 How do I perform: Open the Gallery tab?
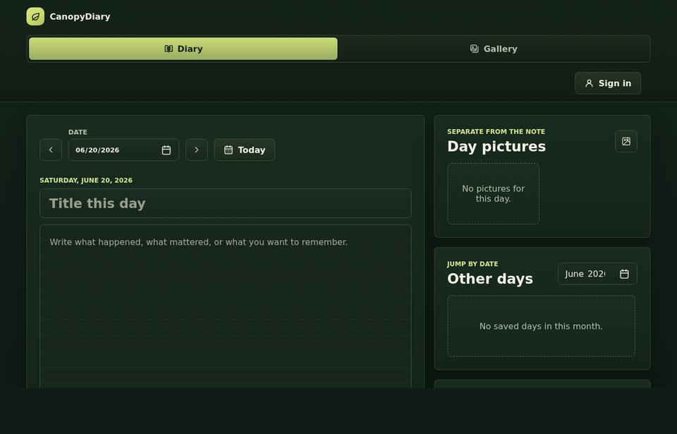pyautogui.click(x=494, y=49)
